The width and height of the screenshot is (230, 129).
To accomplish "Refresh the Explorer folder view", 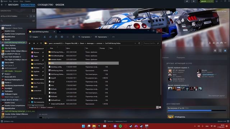I will pos(139,43).
